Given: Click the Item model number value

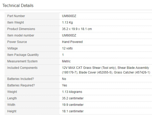Looking at the screenshot, I should pyautogui.click(x=69, y=35).
